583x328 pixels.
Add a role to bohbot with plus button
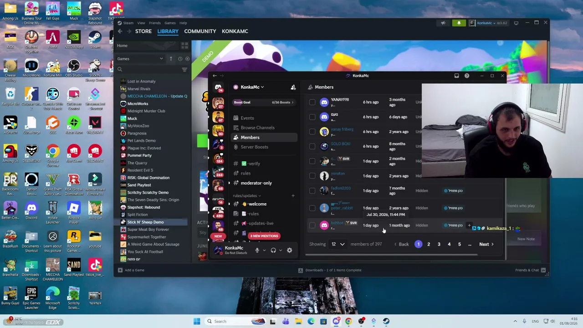click(x=469, y=225)
